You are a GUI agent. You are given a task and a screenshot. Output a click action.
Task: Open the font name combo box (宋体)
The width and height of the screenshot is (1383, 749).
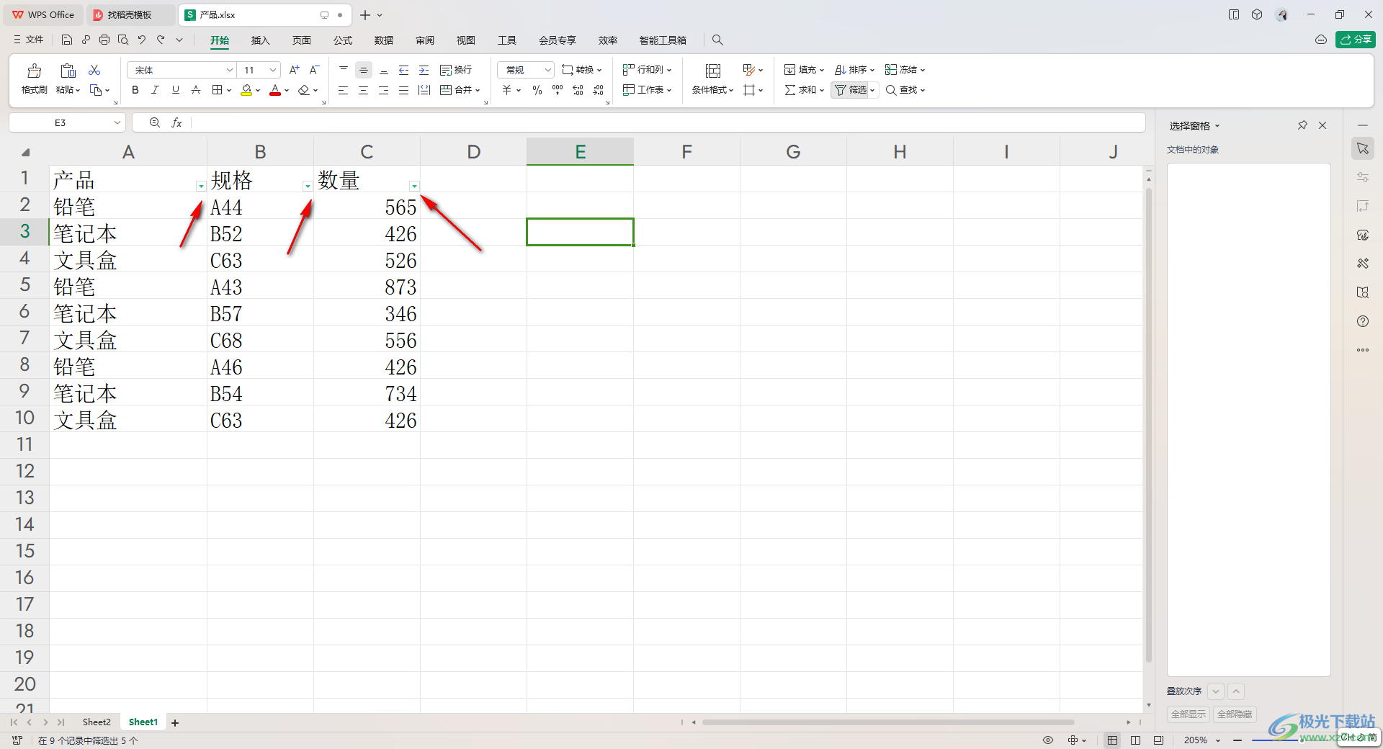[x=182, y=70]
